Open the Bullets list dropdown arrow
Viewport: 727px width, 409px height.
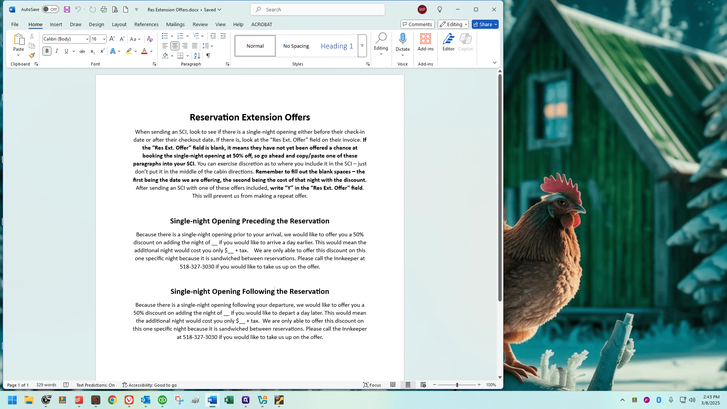tap(172, 36)
